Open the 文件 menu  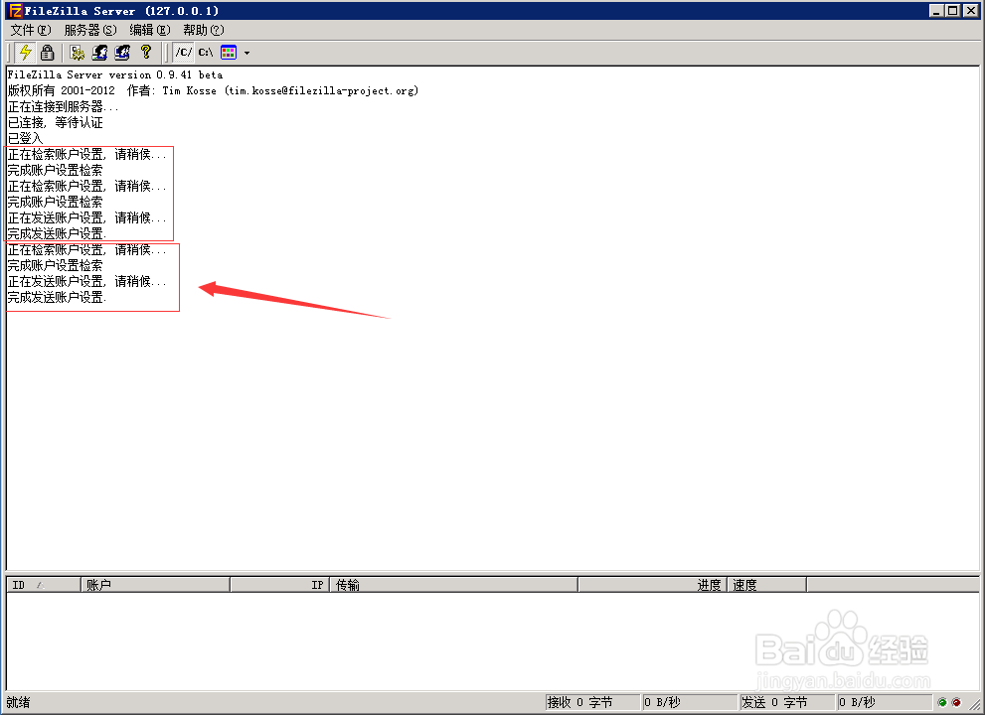[31, 30]
